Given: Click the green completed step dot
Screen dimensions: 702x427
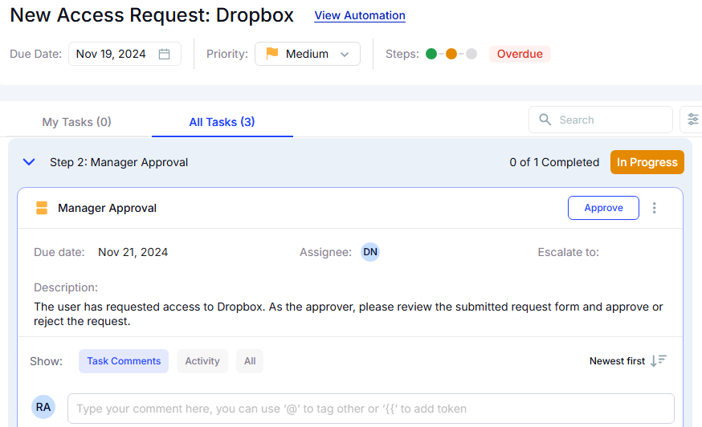Looking at the screenshot, I should tap(431, 54).
